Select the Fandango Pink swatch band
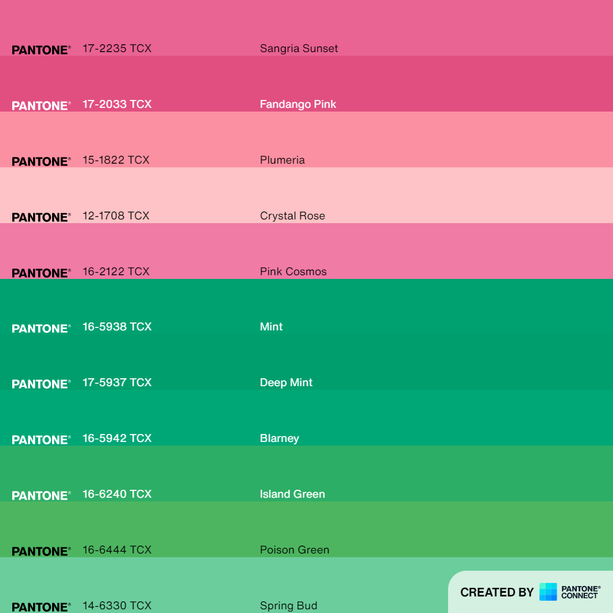Image resolution: width=613 pixels, height=613 pixels. (x=306, y=83)
